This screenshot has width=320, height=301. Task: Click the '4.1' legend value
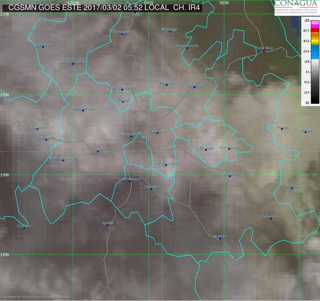pos(308,72)
